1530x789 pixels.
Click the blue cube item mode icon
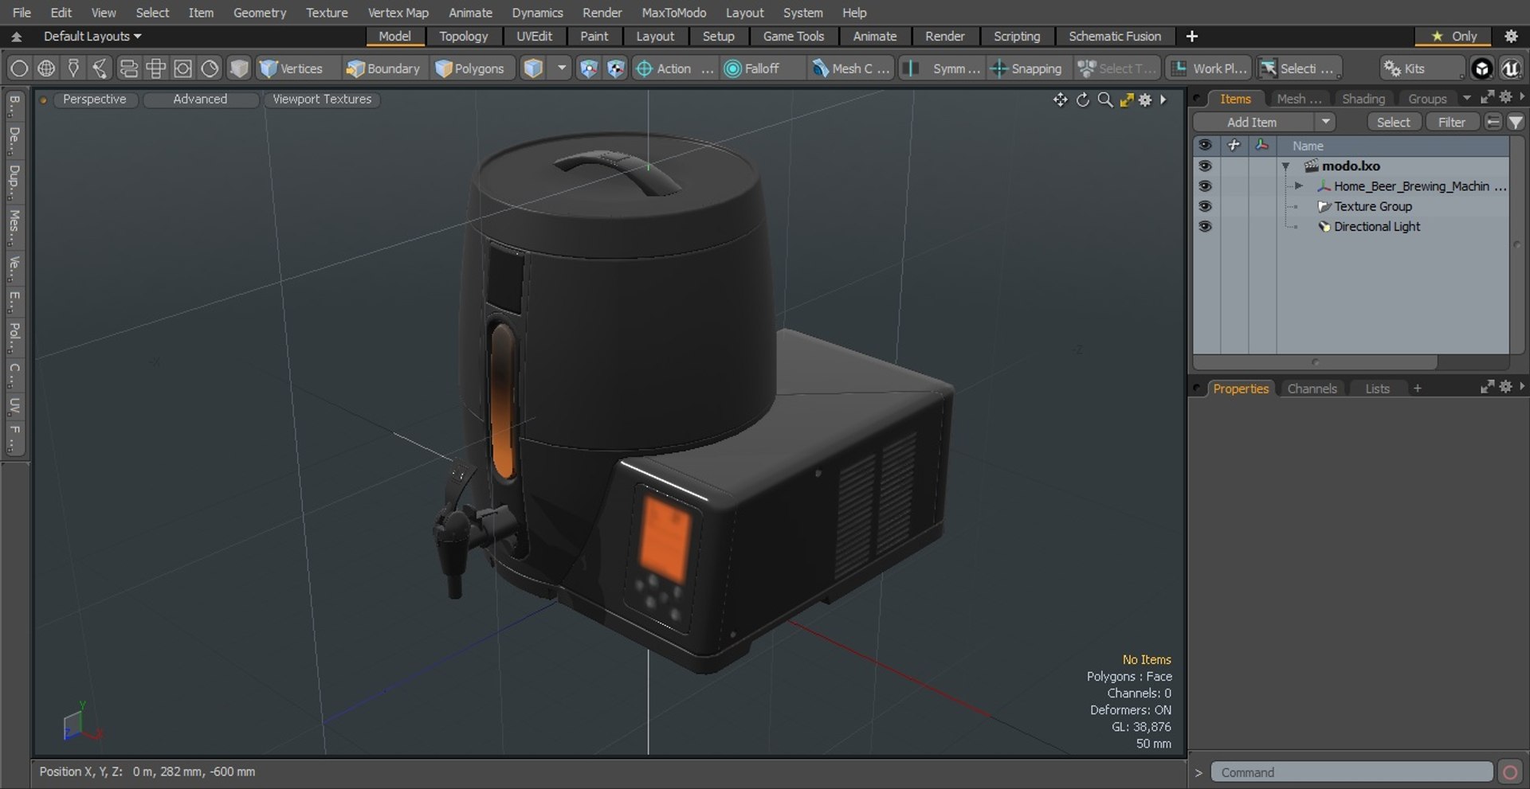533,68
